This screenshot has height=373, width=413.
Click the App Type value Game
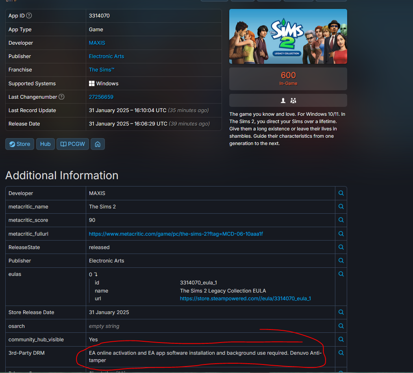pos(96,30)
